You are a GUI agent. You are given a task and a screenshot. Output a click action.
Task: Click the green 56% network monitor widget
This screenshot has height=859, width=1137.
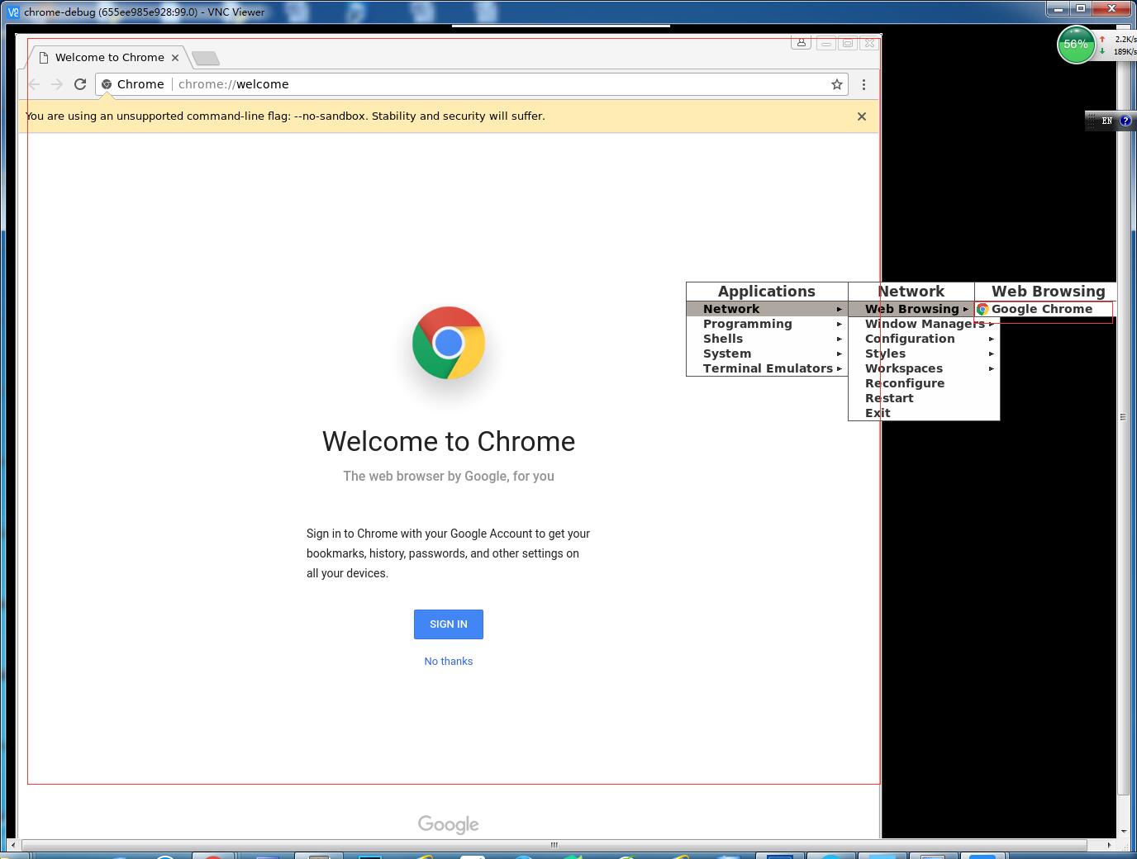pos(1075,45)
